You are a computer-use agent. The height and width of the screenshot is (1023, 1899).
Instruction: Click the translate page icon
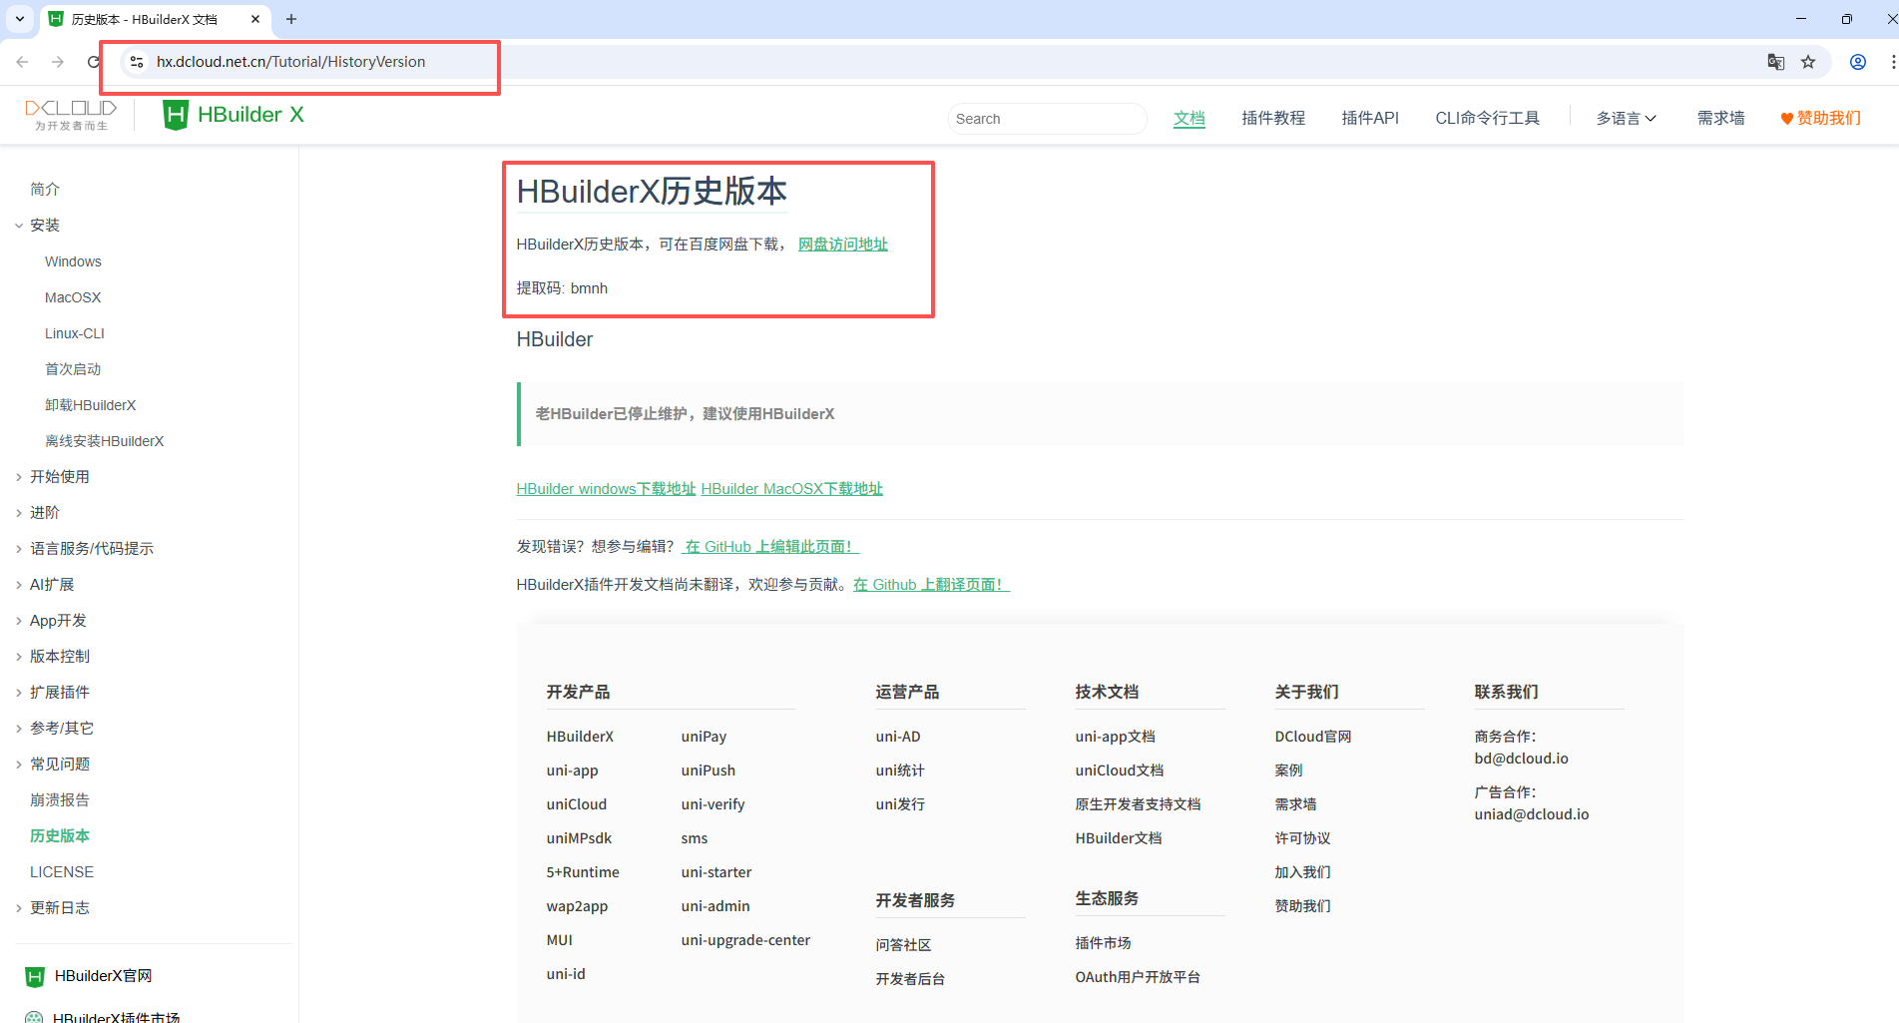1776,62
